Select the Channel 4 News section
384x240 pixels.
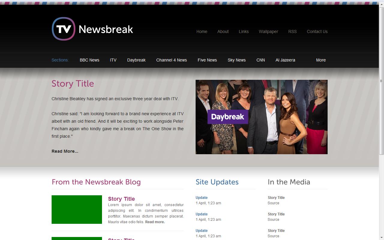coord(171,60)
